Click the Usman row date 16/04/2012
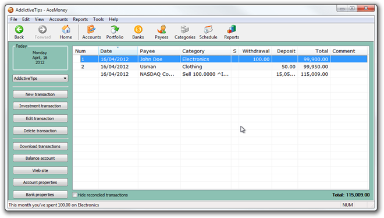This screenshot has height=218, width=384. [118, 66]
